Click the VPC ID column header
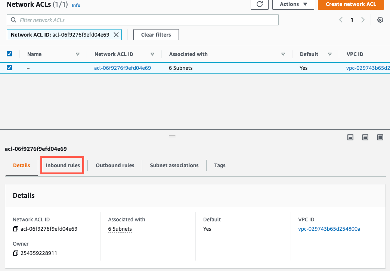Screen dimensions: 390x271 355,54
